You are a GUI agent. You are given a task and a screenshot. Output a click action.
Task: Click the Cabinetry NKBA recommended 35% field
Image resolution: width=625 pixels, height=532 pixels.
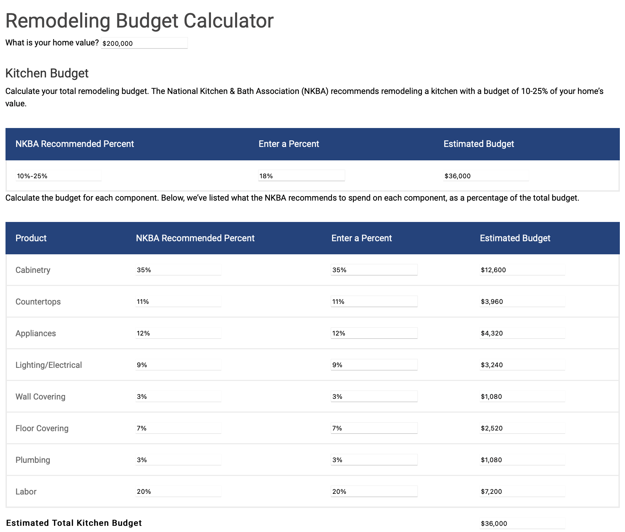tap(178, 270)
